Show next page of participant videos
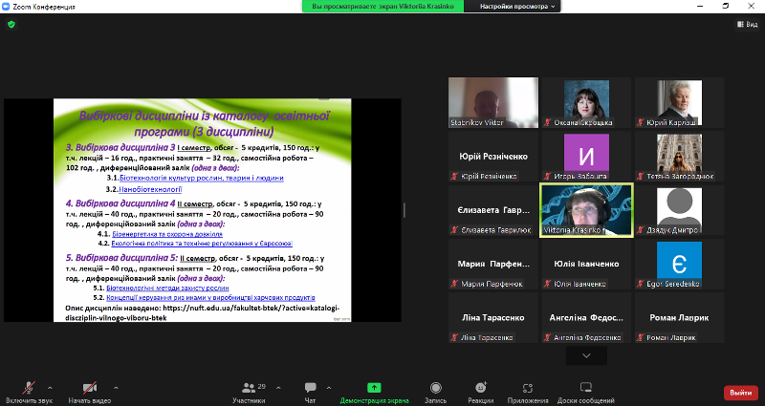765x406 pixels. [586, 355]
